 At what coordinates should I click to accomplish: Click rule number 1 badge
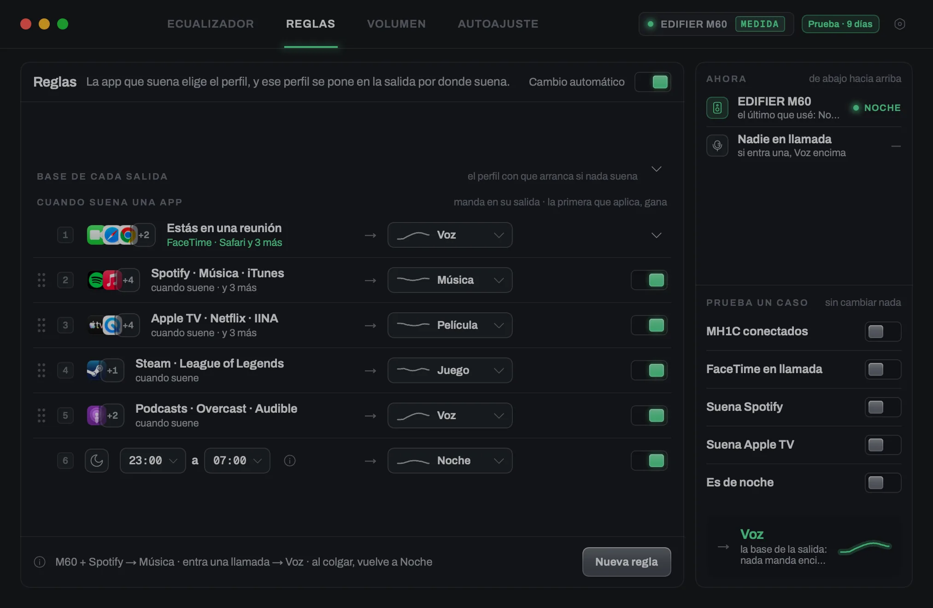[65, 235]
